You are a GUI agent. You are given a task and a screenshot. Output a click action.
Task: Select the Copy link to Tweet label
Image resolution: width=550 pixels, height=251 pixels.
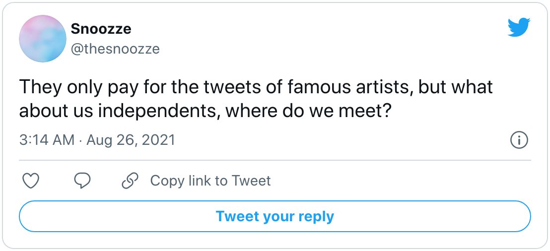[x=210, y=181]
